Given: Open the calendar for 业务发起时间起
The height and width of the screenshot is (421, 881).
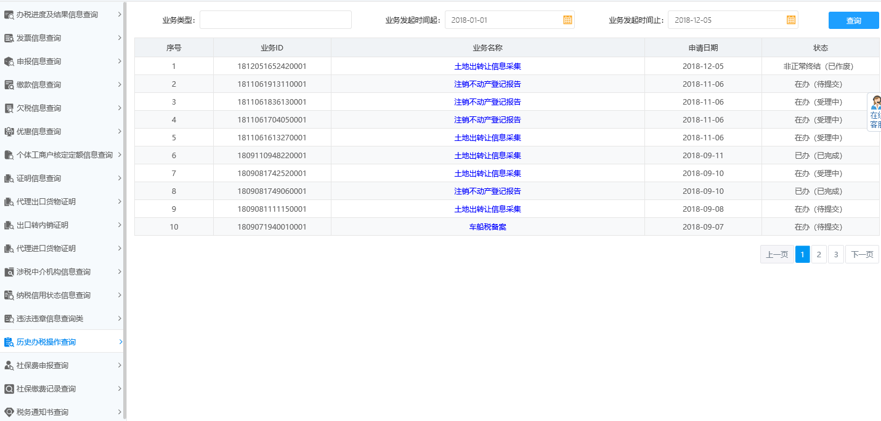Looking at the screenshot, I should coord(566,19).
